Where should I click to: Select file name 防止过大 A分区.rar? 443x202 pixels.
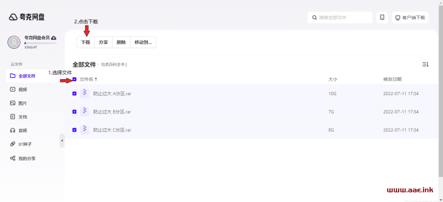pyautogui.click(x=112, y=94)
